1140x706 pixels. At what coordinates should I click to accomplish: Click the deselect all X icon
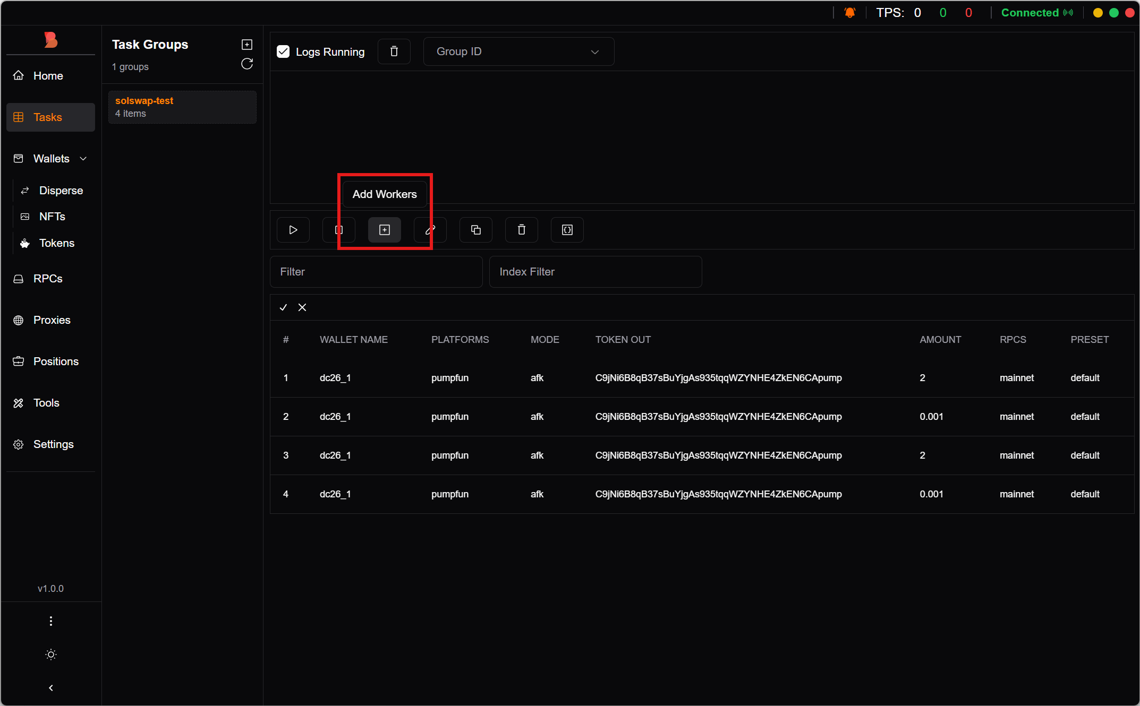pos(302,307)
